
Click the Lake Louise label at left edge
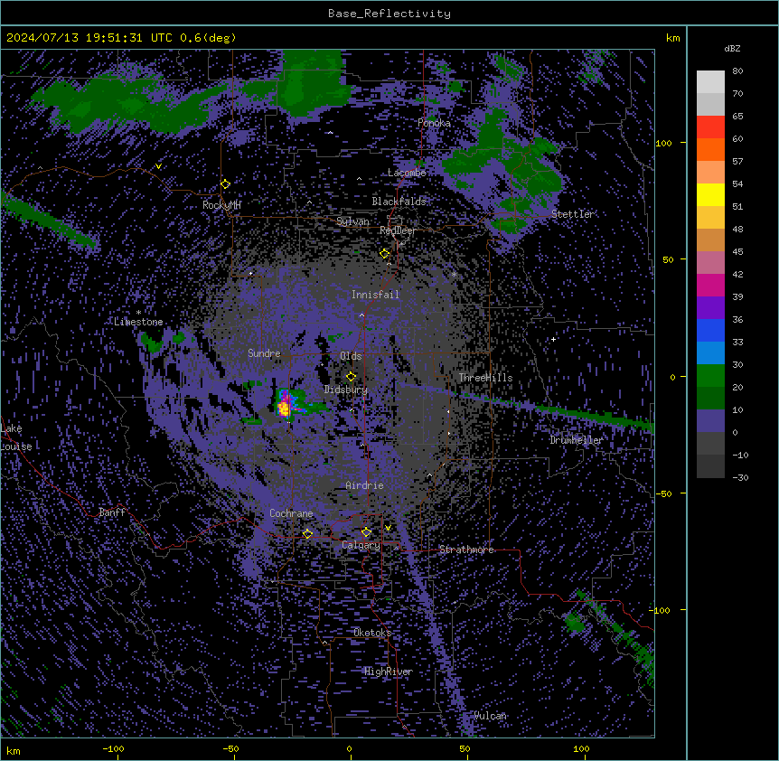pyautogui.click(x=15, y=437)
